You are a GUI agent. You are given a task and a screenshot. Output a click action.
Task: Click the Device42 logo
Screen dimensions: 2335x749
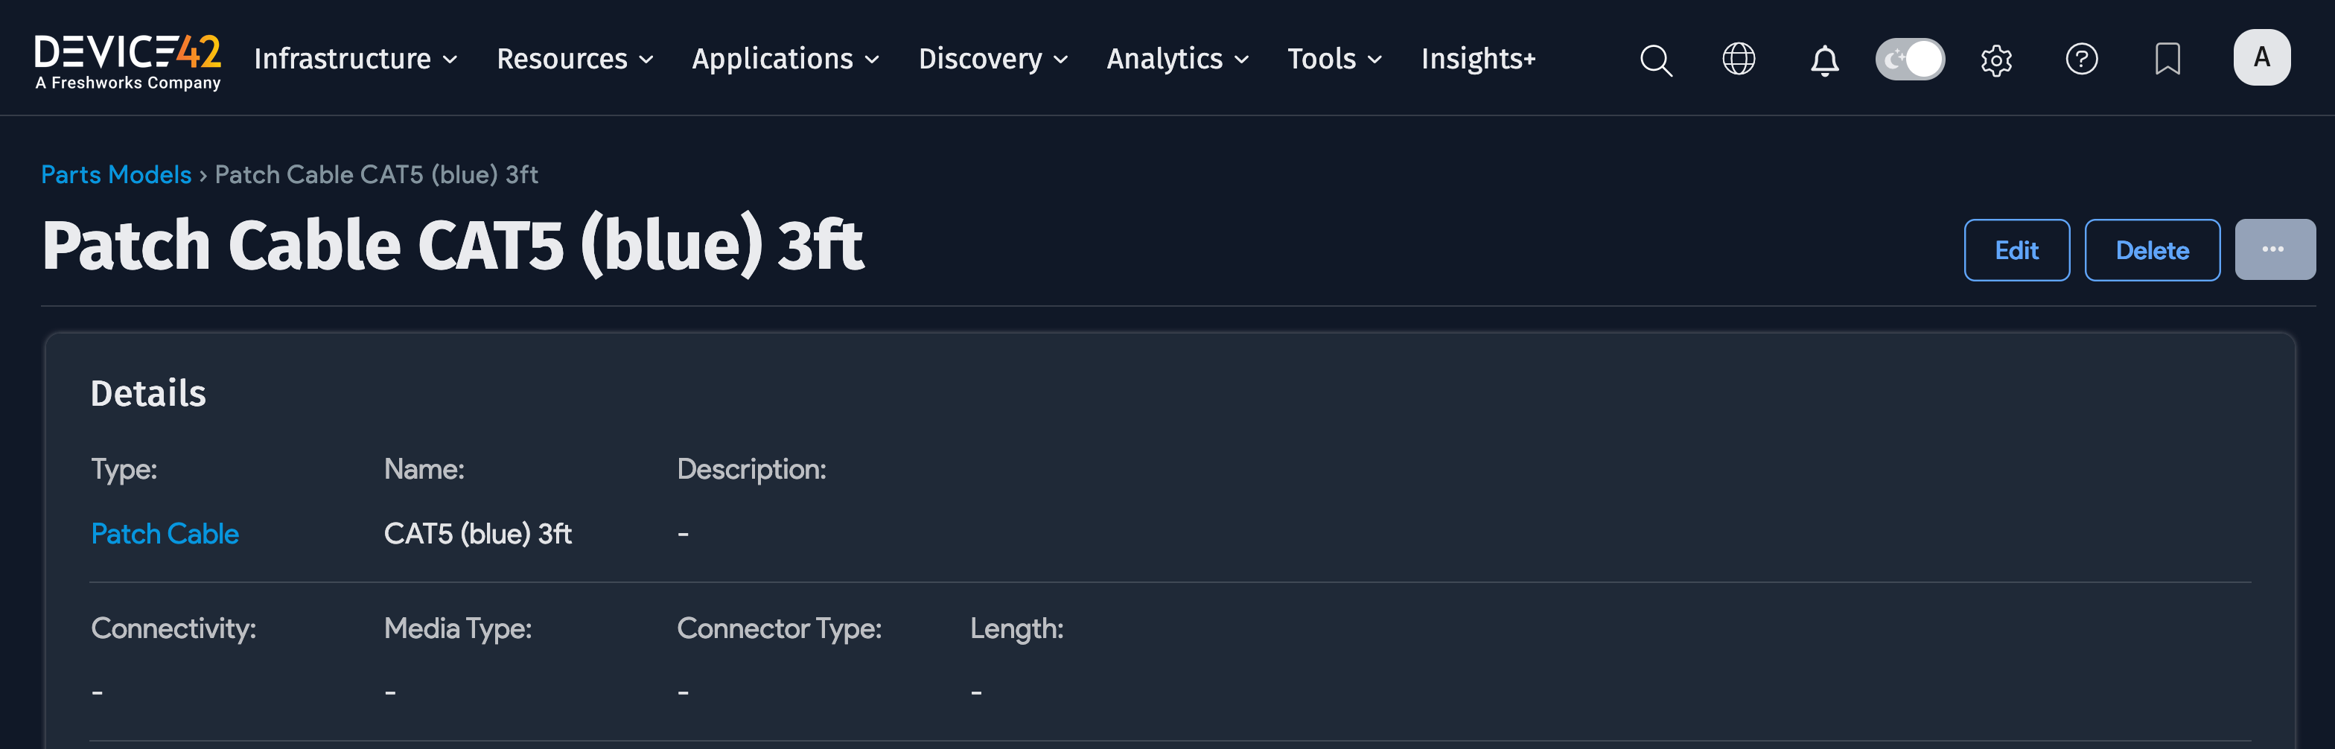coord(128,60)
